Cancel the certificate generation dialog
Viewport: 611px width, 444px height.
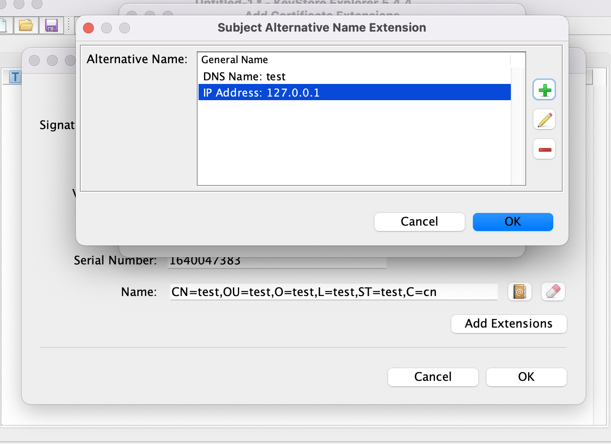tap(433, 377)
